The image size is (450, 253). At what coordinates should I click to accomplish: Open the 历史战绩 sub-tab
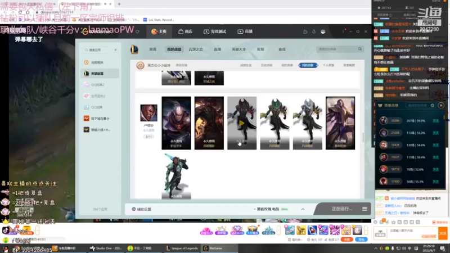coord(266,65)
